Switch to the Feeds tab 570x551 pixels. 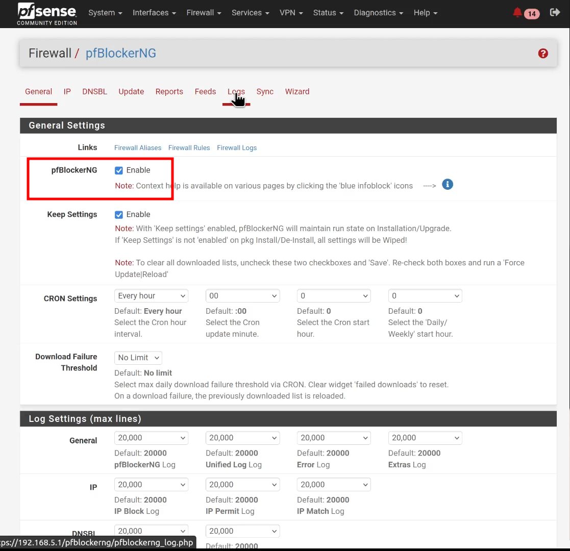205,92
